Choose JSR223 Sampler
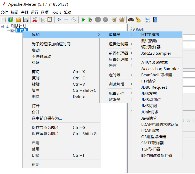195x174 pixels. pyautogui.click(x=158, y=53)
